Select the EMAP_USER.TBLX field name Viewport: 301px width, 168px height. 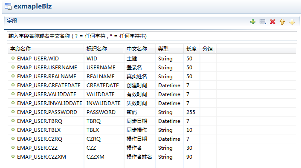39,130
